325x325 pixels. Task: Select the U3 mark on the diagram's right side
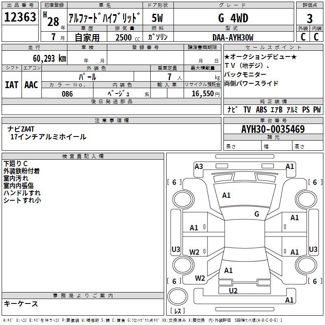[x=313, y=249]
